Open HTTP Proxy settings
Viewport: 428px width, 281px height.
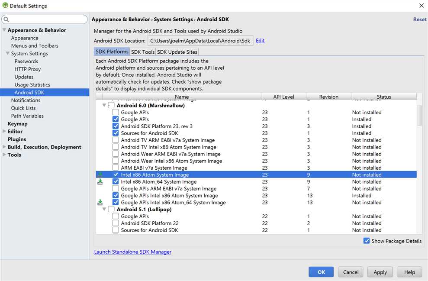(28, 69)
